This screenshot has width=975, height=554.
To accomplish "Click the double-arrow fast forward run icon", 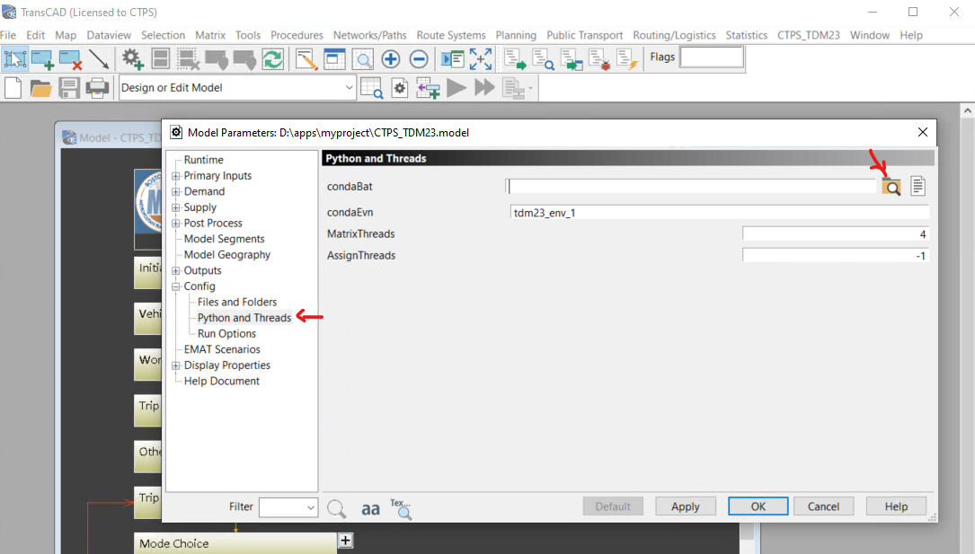I will [484, 88].
